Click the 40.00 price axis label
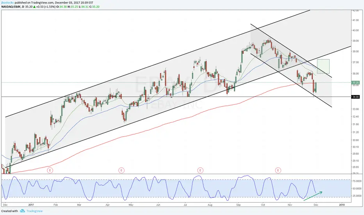 [x=355, y=30]
